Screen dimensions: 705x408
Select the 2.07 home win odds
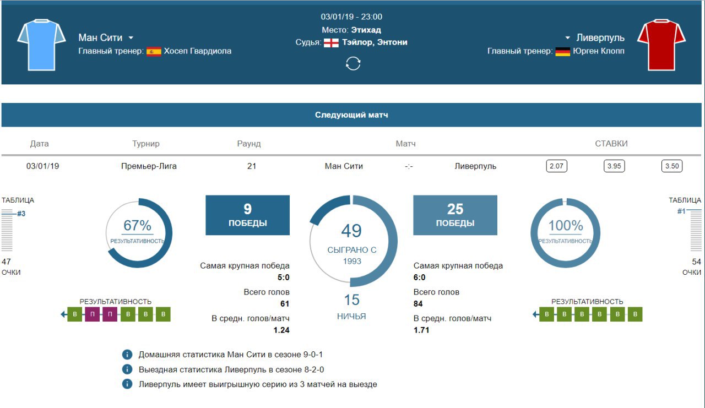556,166
